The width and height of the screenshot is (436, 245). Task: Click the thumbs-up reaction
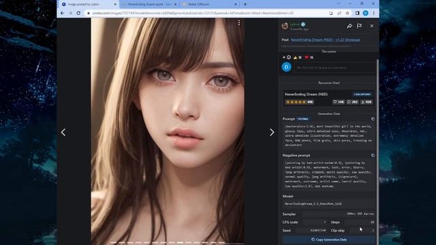(297, 57)
